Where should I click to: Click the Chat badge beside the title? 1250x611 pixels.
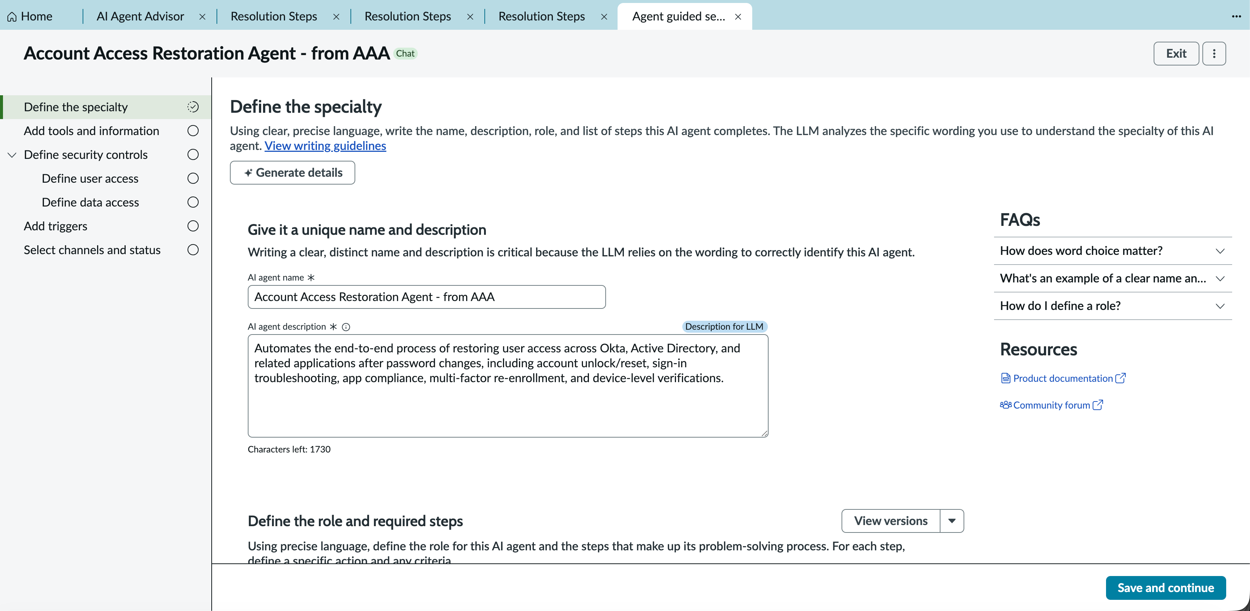point(405,53)
